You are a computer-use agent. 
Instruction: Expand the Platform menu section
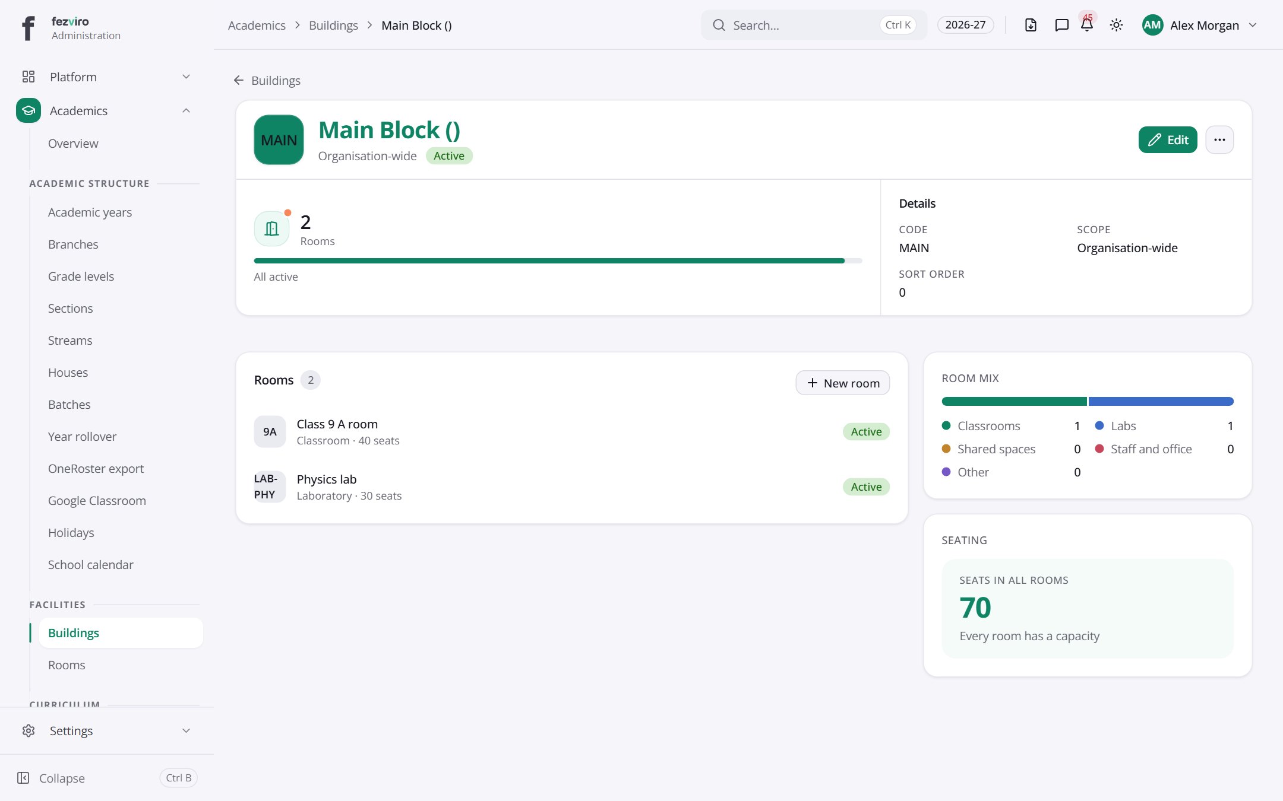coord(107,77)
